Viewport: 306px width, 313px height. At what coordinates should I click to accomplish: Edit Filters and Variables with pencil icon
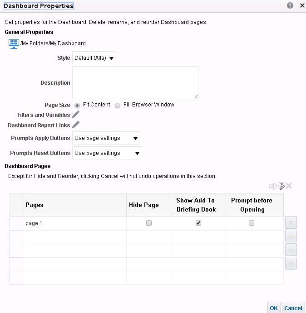coord(76,115)
